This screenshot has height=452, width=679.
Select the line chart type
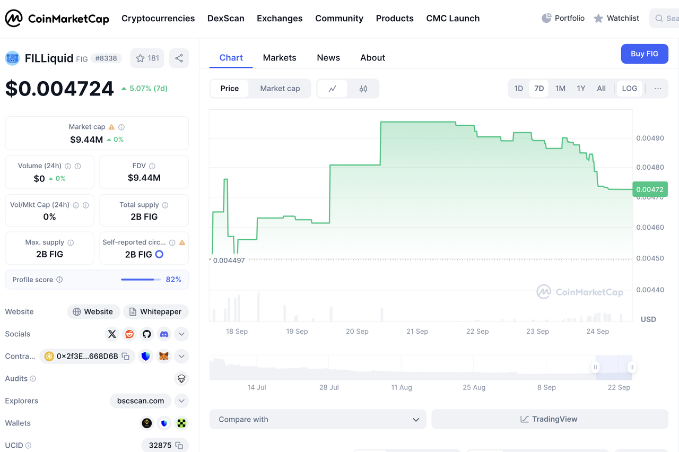coord(333,89)
